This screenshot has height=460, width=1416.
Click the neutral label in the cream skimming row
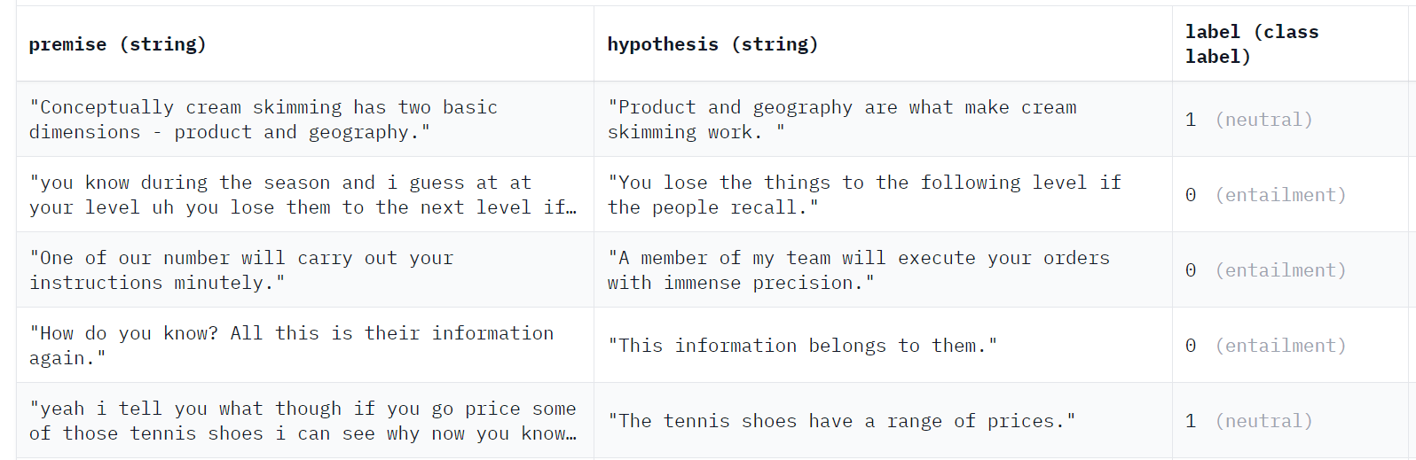point(1263,120)
